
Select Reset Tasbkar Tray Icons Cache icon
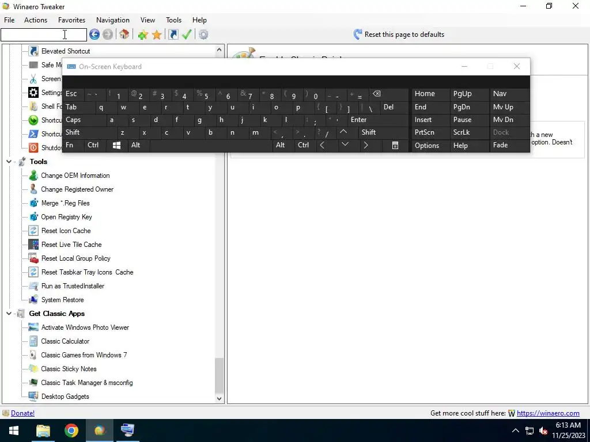tap(33, 272)
